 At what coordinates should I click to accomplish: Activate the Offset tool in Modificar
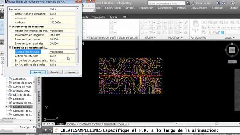pyautogui.click(x=186, y=33)
